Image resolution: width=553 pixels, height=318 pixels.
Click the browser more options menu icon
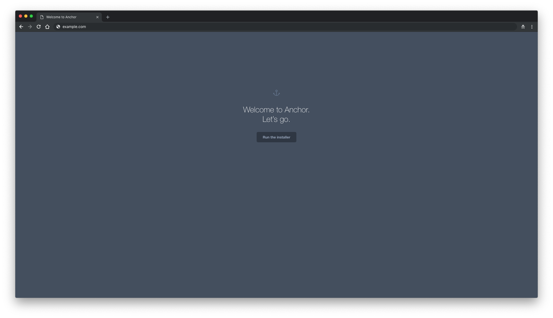point(532,27)
